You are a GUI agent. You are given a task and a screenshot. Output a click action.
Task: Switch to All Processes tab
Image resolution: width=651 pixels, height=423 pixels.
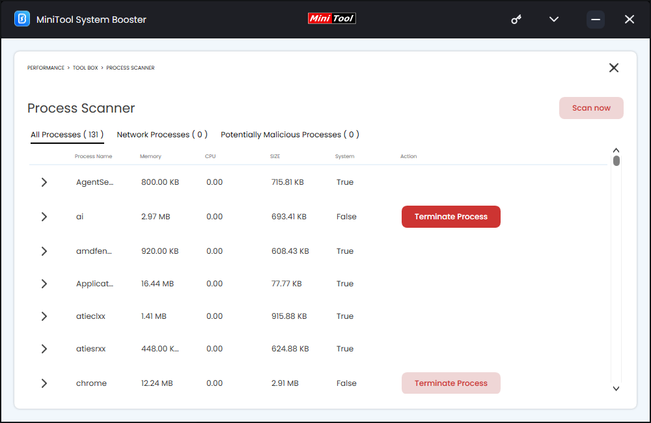pyautogui.click(x=67, y=135)
